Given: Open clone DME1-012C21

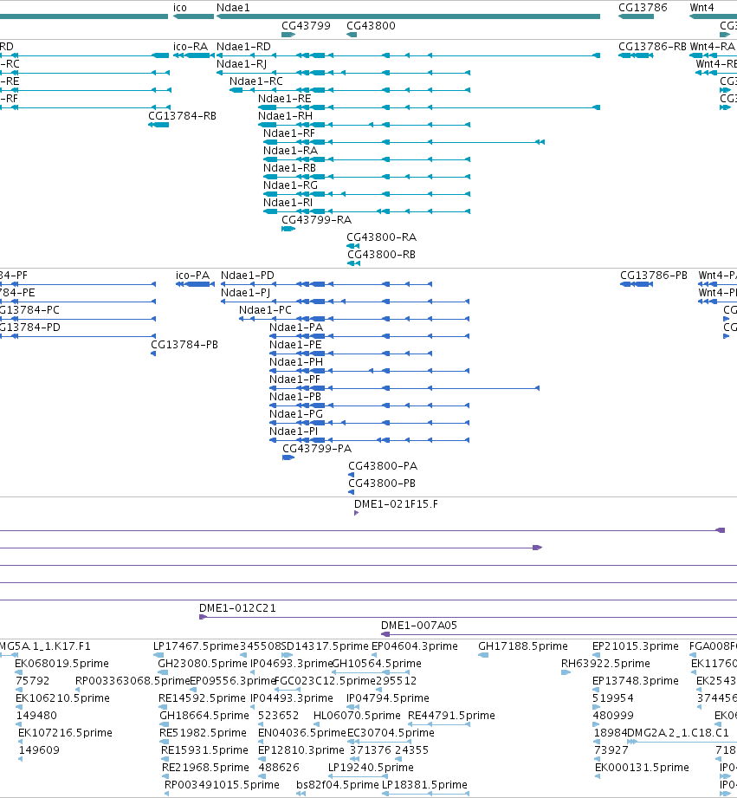Looking at the screenshot, I should (237, 608).
